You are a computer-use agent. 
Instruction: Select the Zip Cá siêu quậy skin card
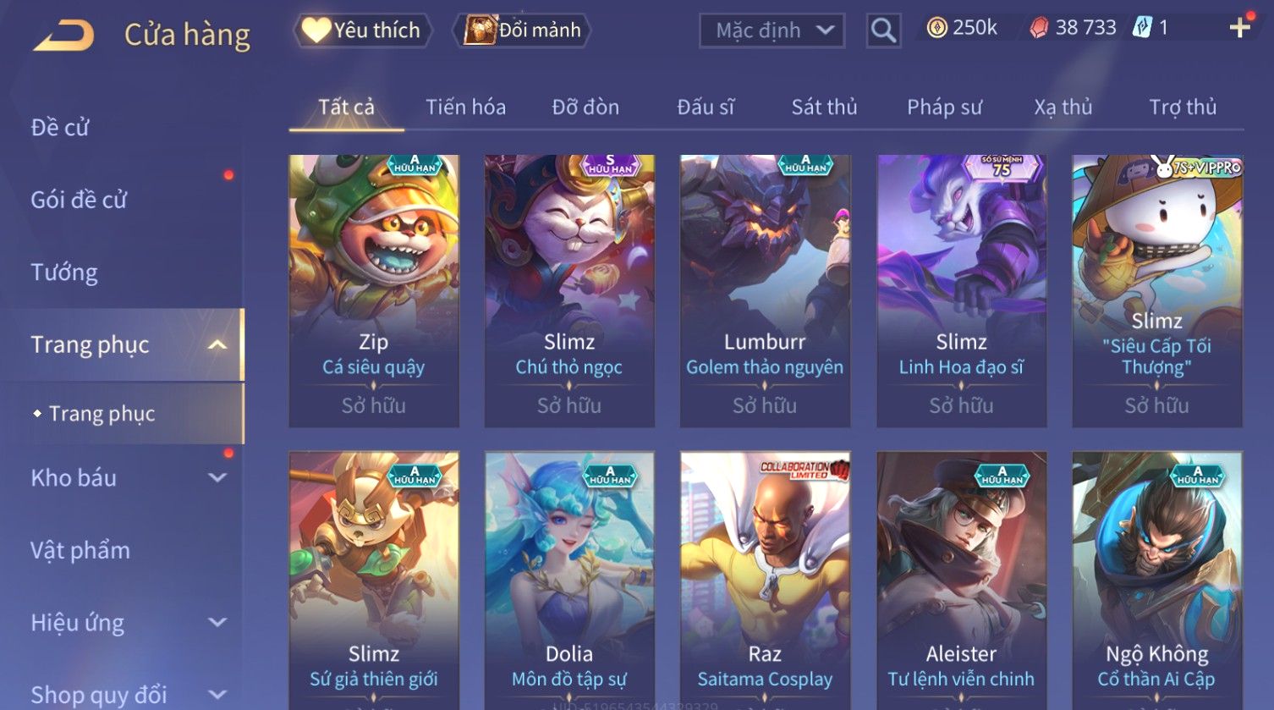374,290
